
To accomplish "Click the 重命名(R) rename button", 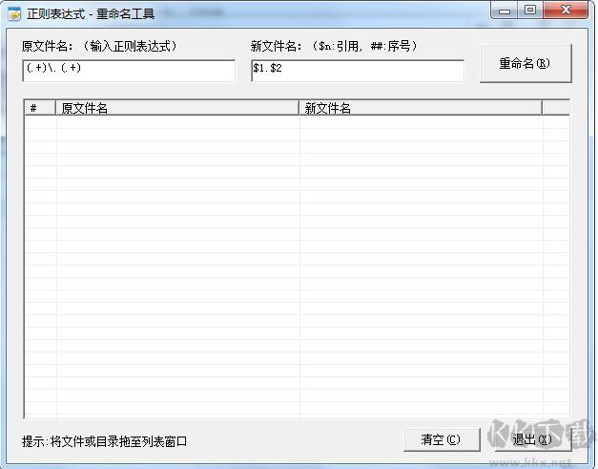I will point(526,63).
